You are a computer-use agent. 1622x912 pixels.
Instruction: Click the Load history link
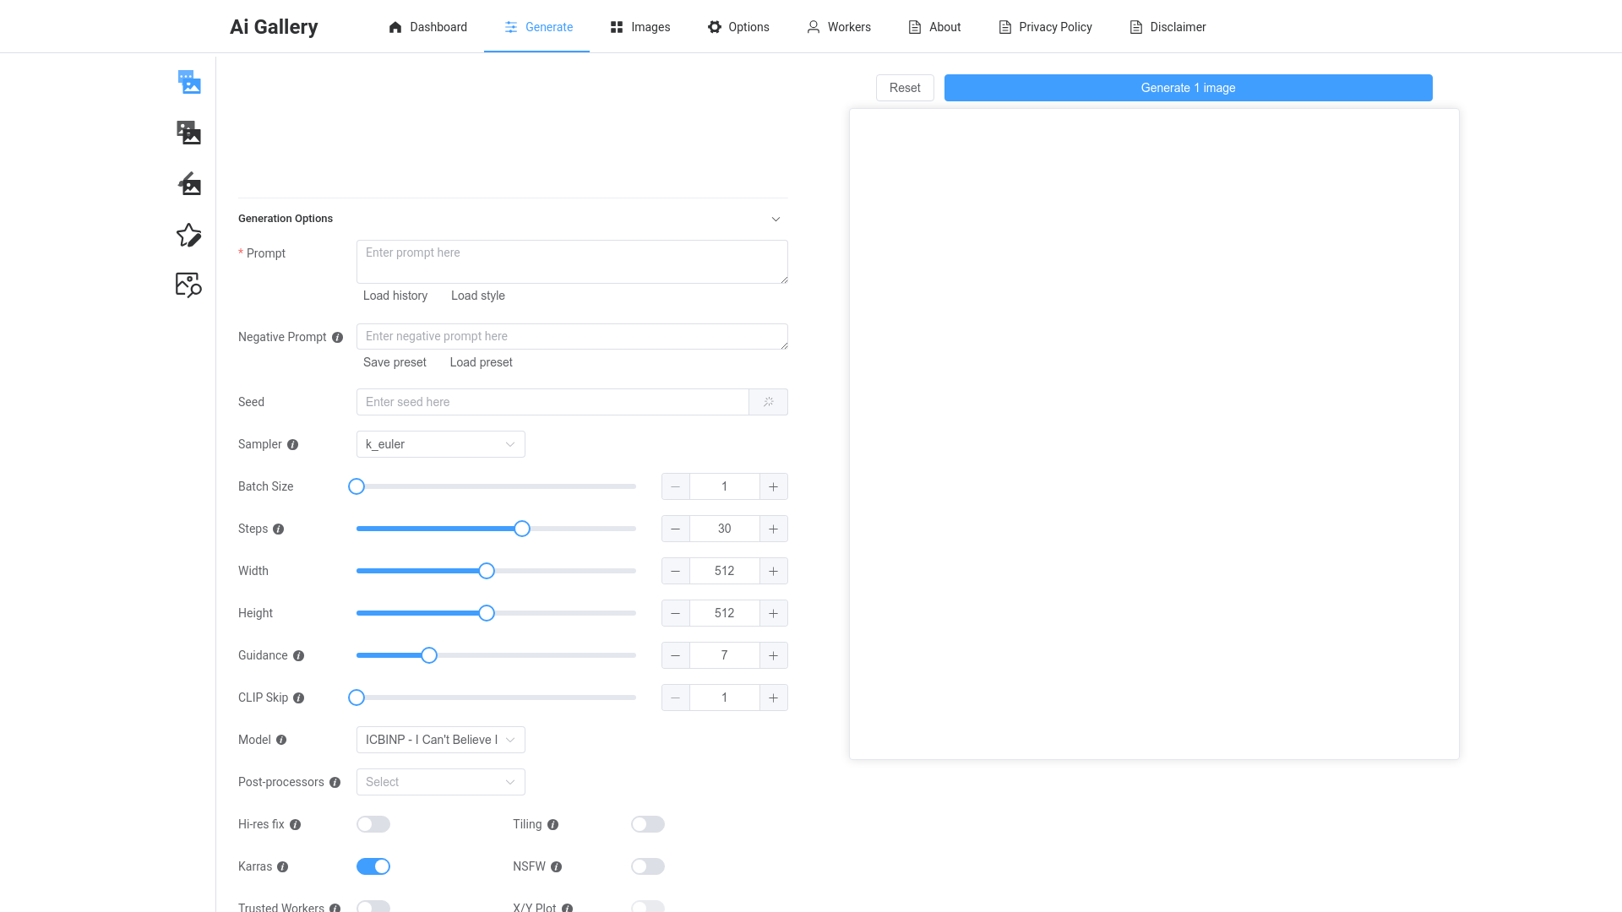tap(395, 296)
